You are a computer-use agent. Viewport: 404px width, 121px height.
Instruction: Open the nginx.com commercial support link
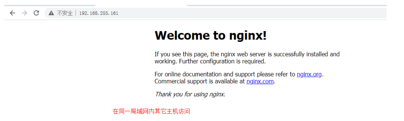tap(260, 81)
